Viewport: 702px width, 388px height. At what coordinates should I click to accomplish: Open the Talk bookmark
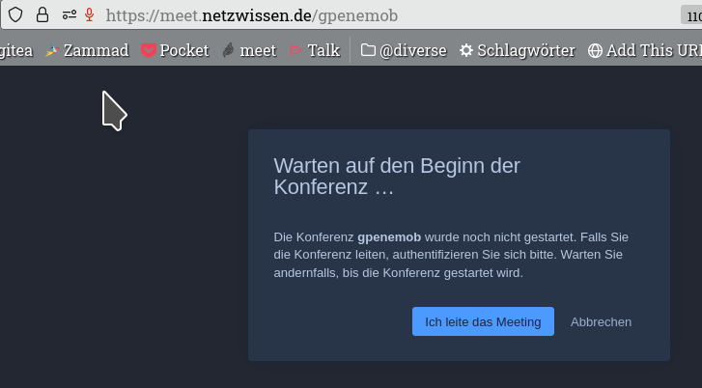tap(315, 50)
